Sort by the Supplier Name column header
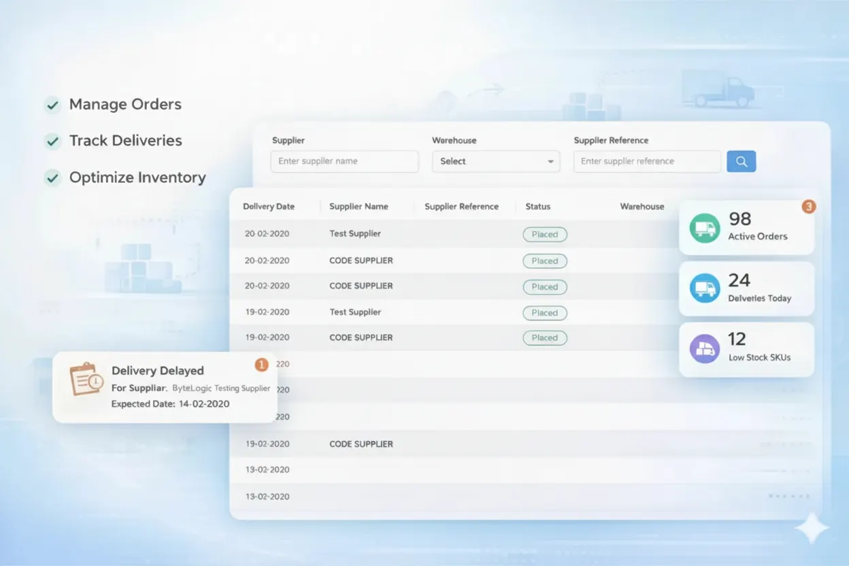The height and width of the screenshot is (566, 849). point(359,206)
